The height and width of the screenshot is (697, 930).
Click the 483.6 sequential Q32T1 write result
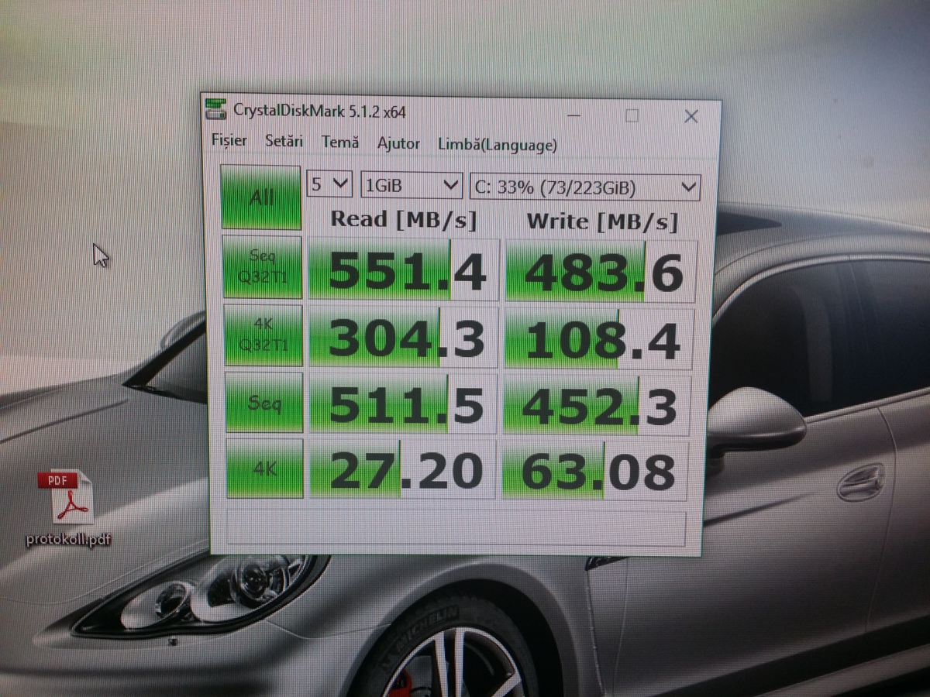coord(601,270)
